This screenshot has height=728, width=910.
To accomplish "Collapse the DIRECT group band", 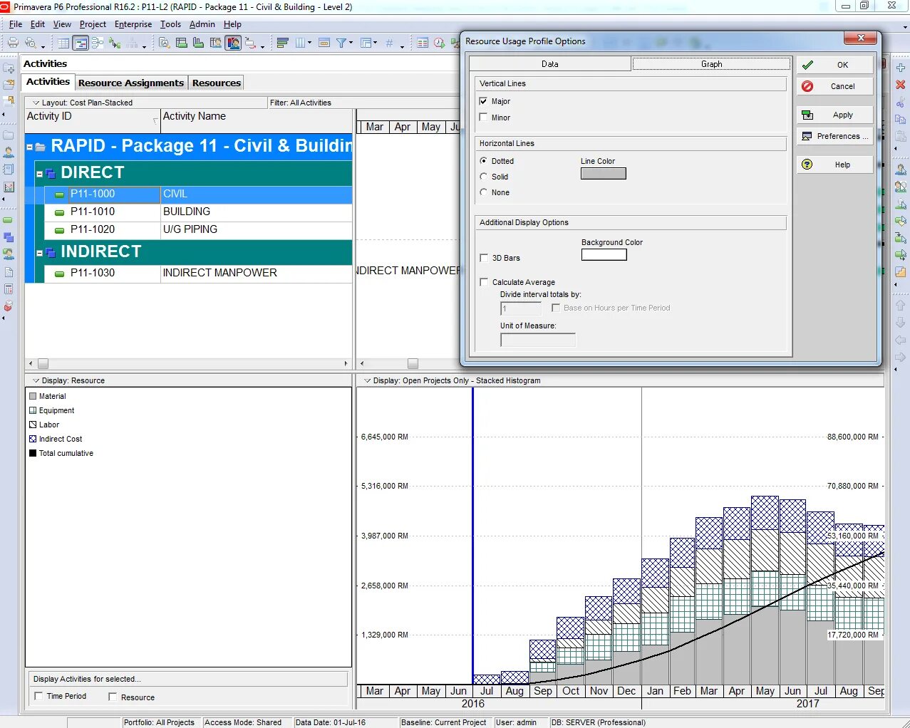I will pyautogui.click(x=40, y=173).
